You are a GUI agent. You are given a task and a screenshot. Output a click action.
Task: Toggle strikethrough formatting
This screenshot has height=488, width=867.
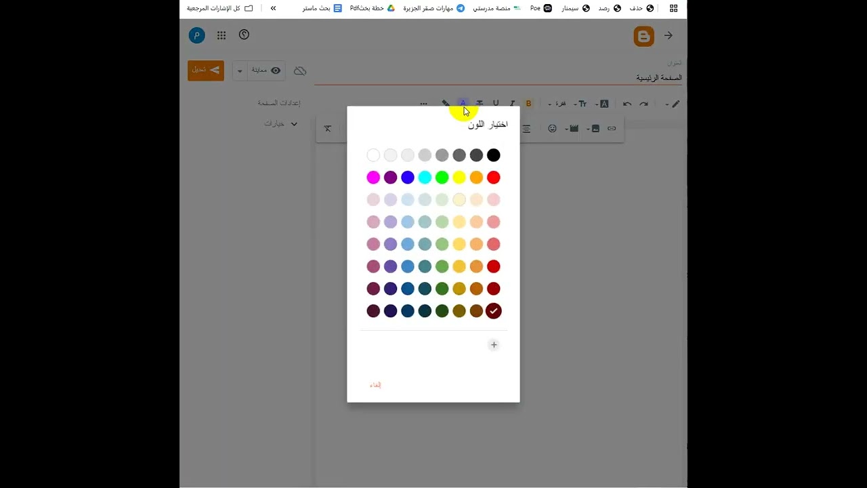pos(480,104)
